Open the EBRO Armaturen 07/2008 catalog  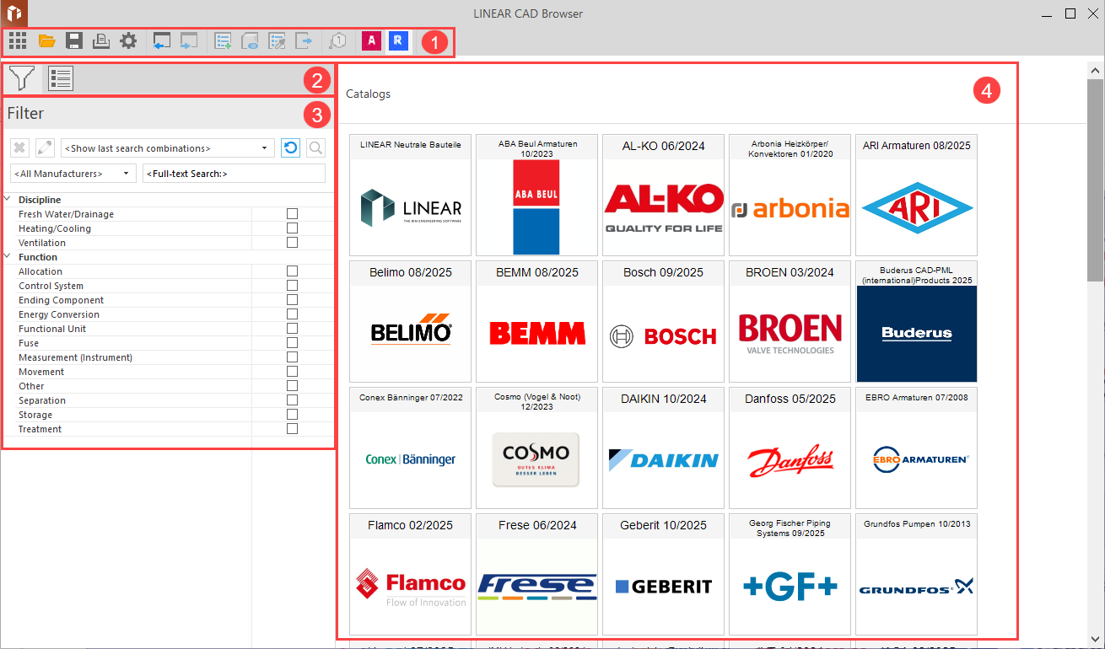point(917,448)
